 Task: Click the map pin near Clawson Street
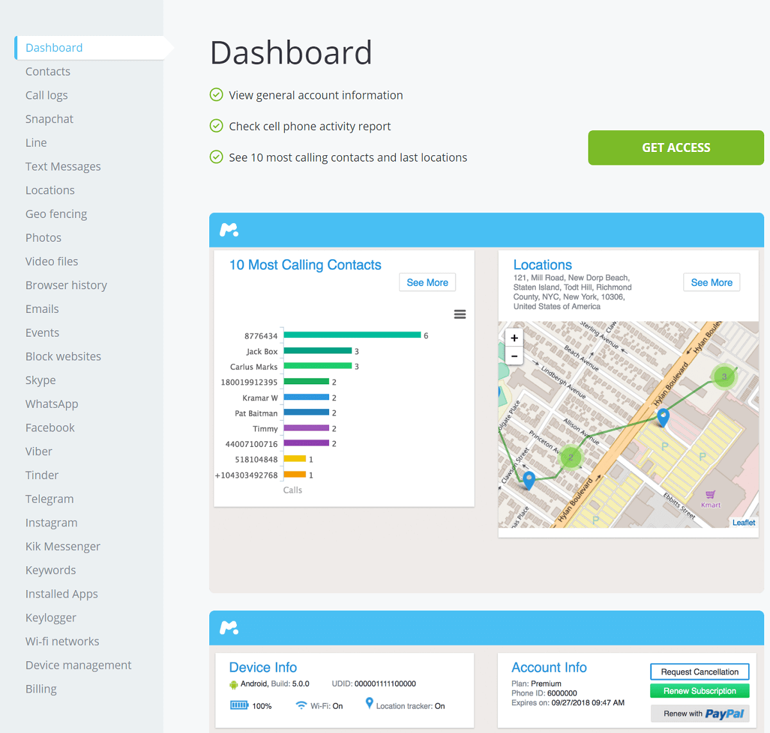point(529,480)
